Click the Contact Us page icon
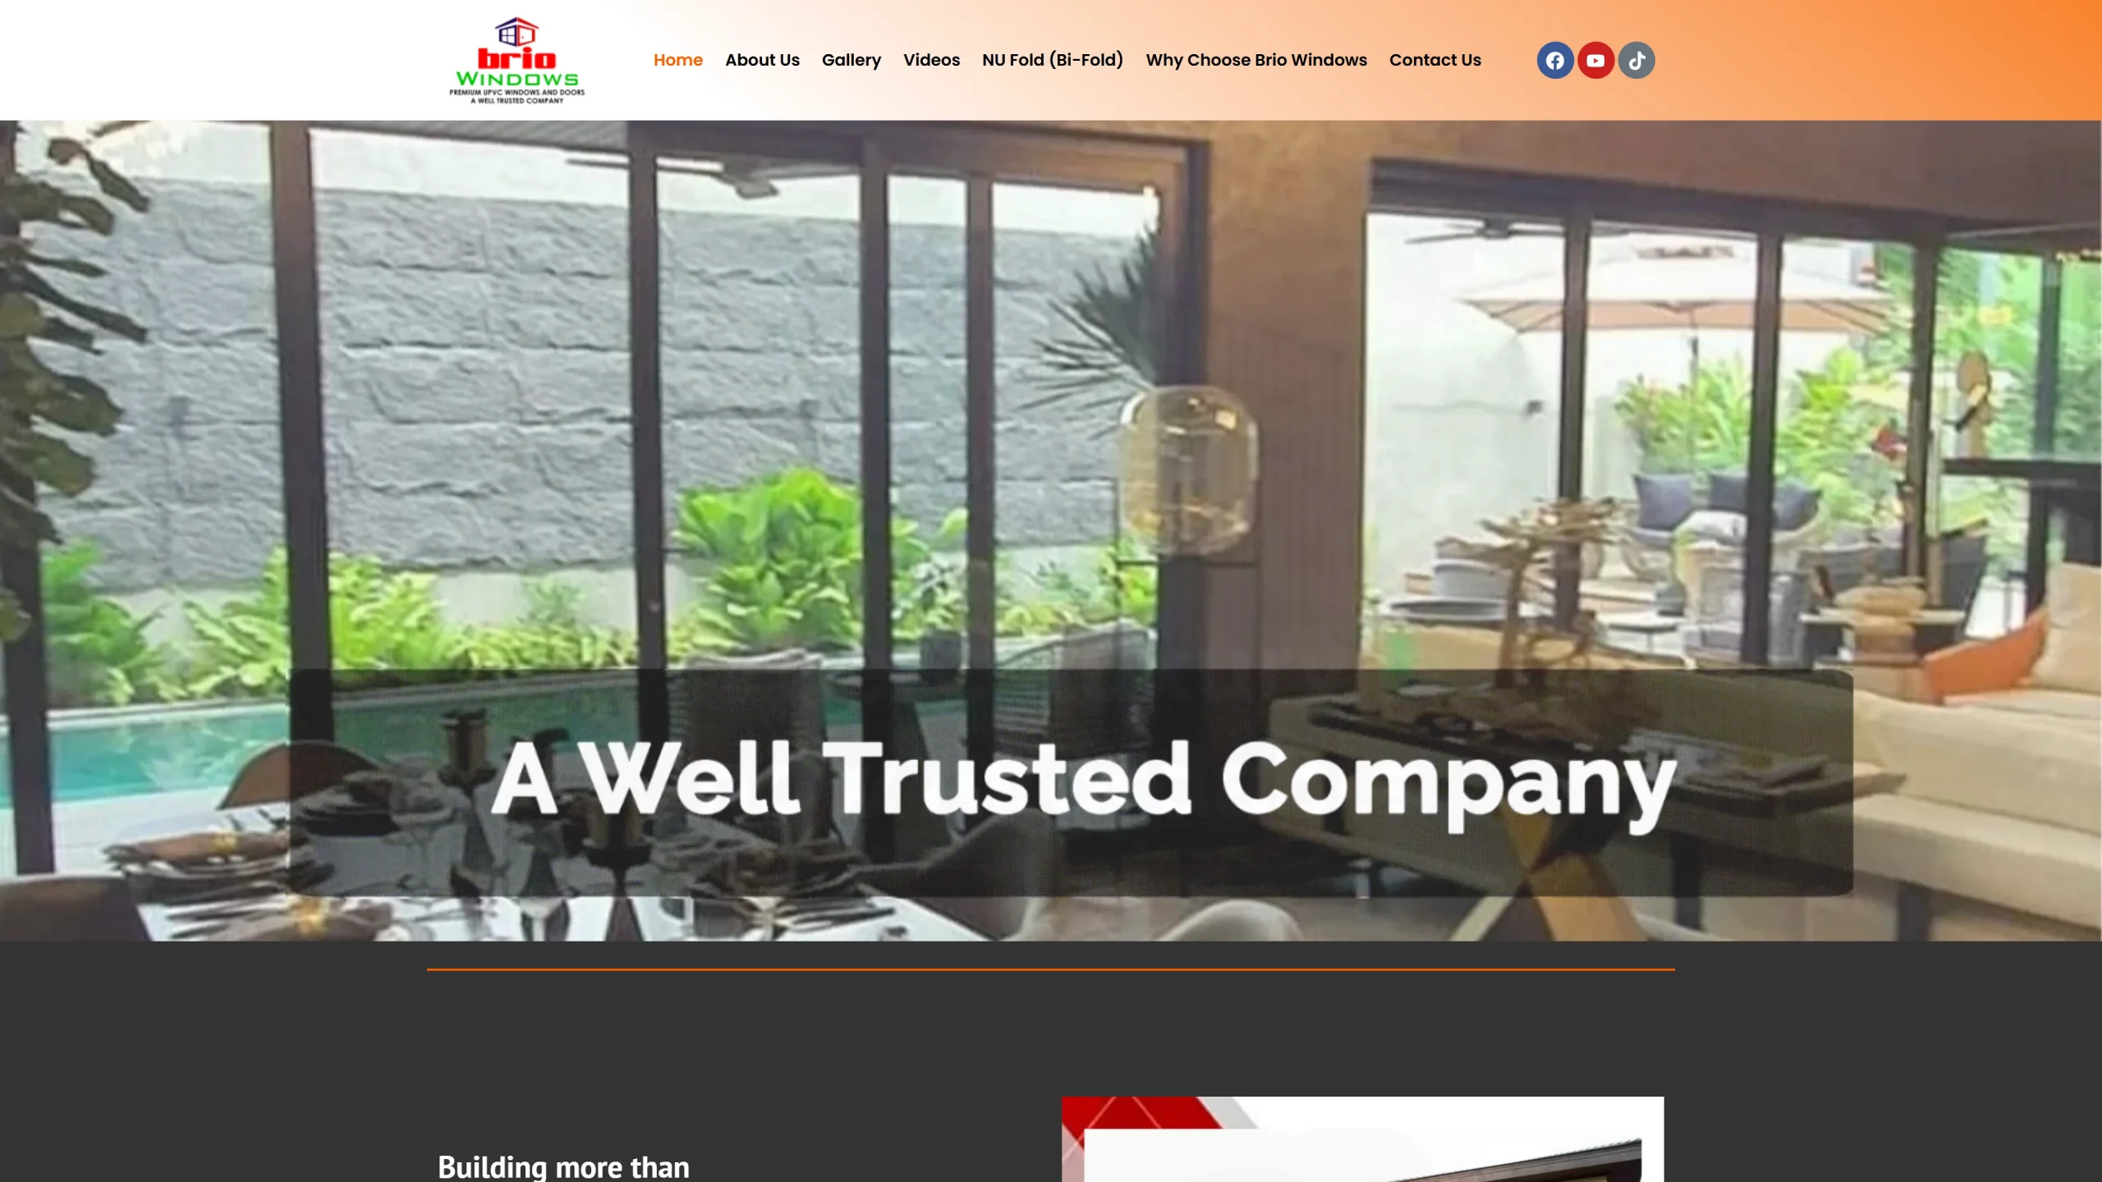The width and height of the screenshot is (2102, 1182). [x=1435, y=59]
